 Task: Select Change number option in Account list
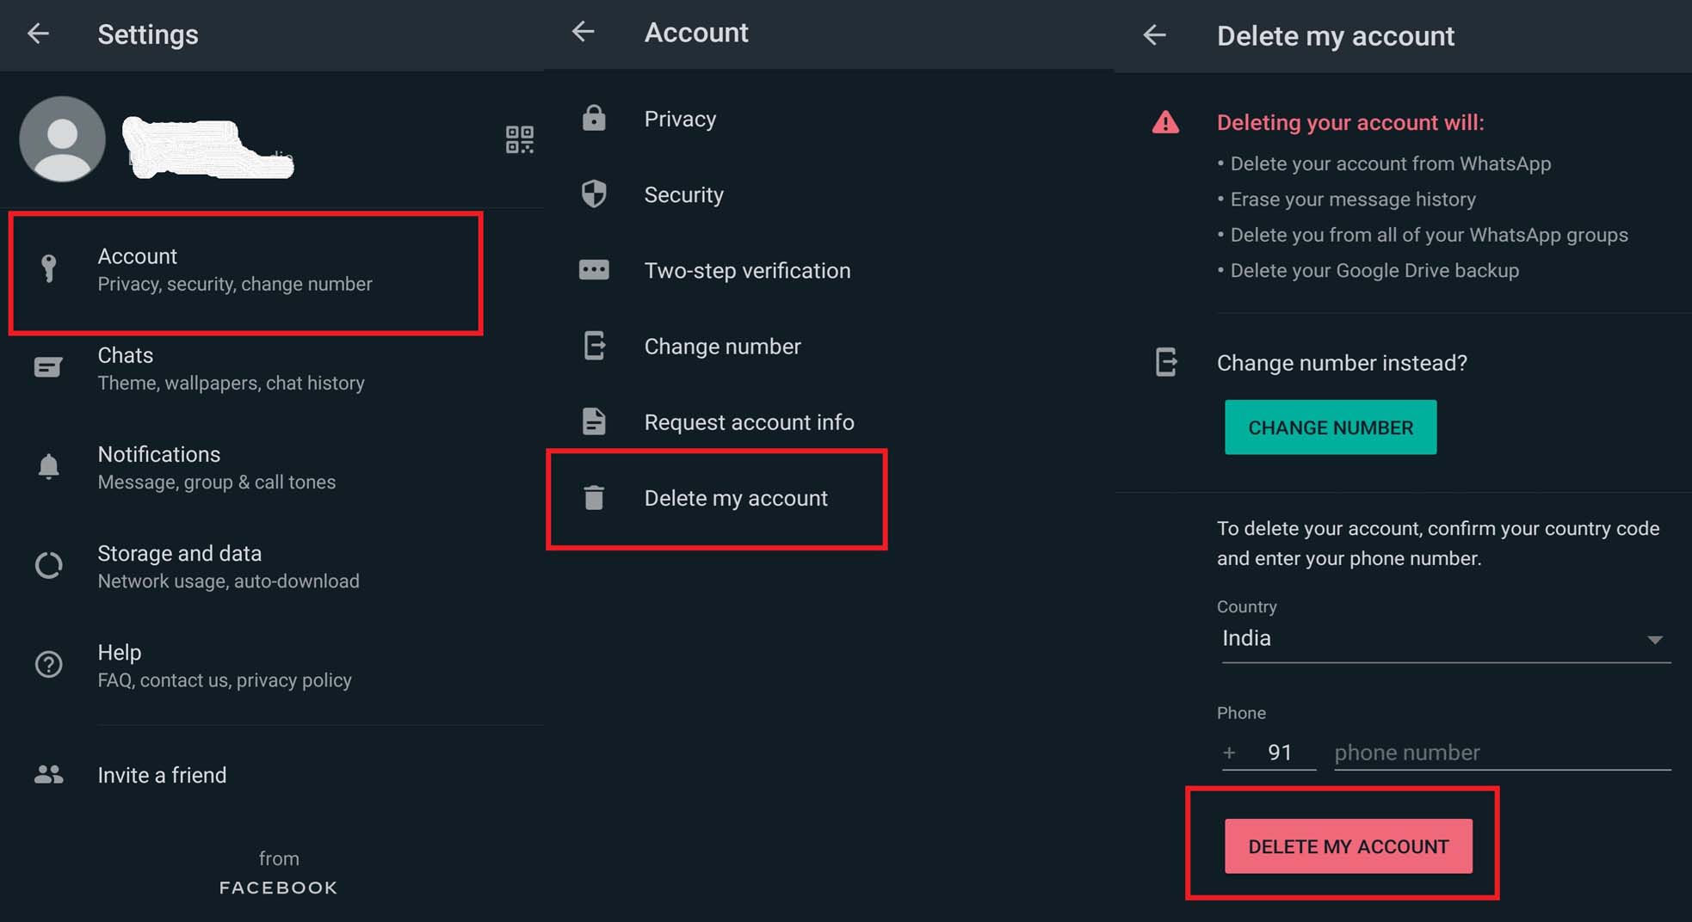click(829, 346)
